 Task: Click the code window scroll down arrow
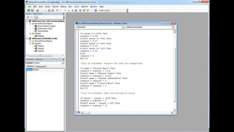174,110
